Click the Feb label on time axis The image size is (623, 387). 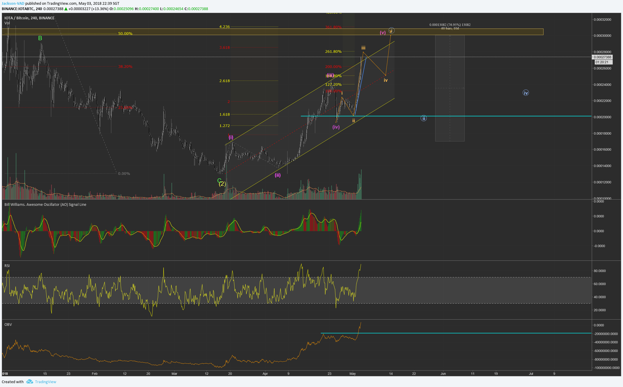click(x=94, y=374)
